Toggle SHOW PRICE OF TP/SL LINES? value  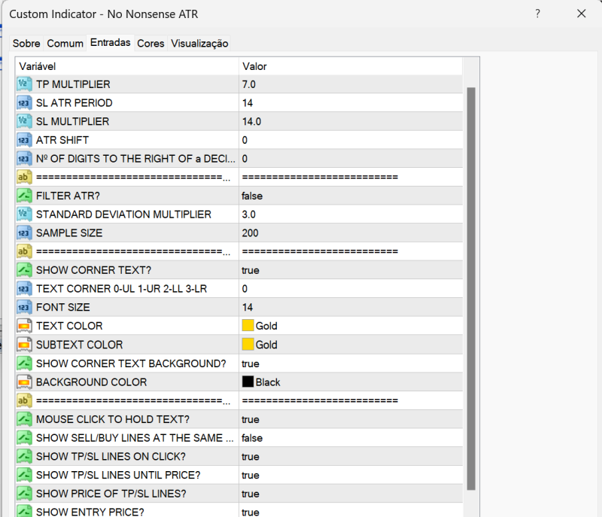(251, 494)
